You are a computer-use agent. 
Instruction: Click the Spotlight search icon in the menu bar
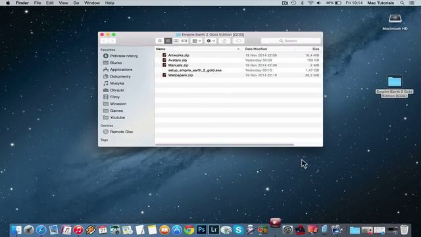point(402,3)
